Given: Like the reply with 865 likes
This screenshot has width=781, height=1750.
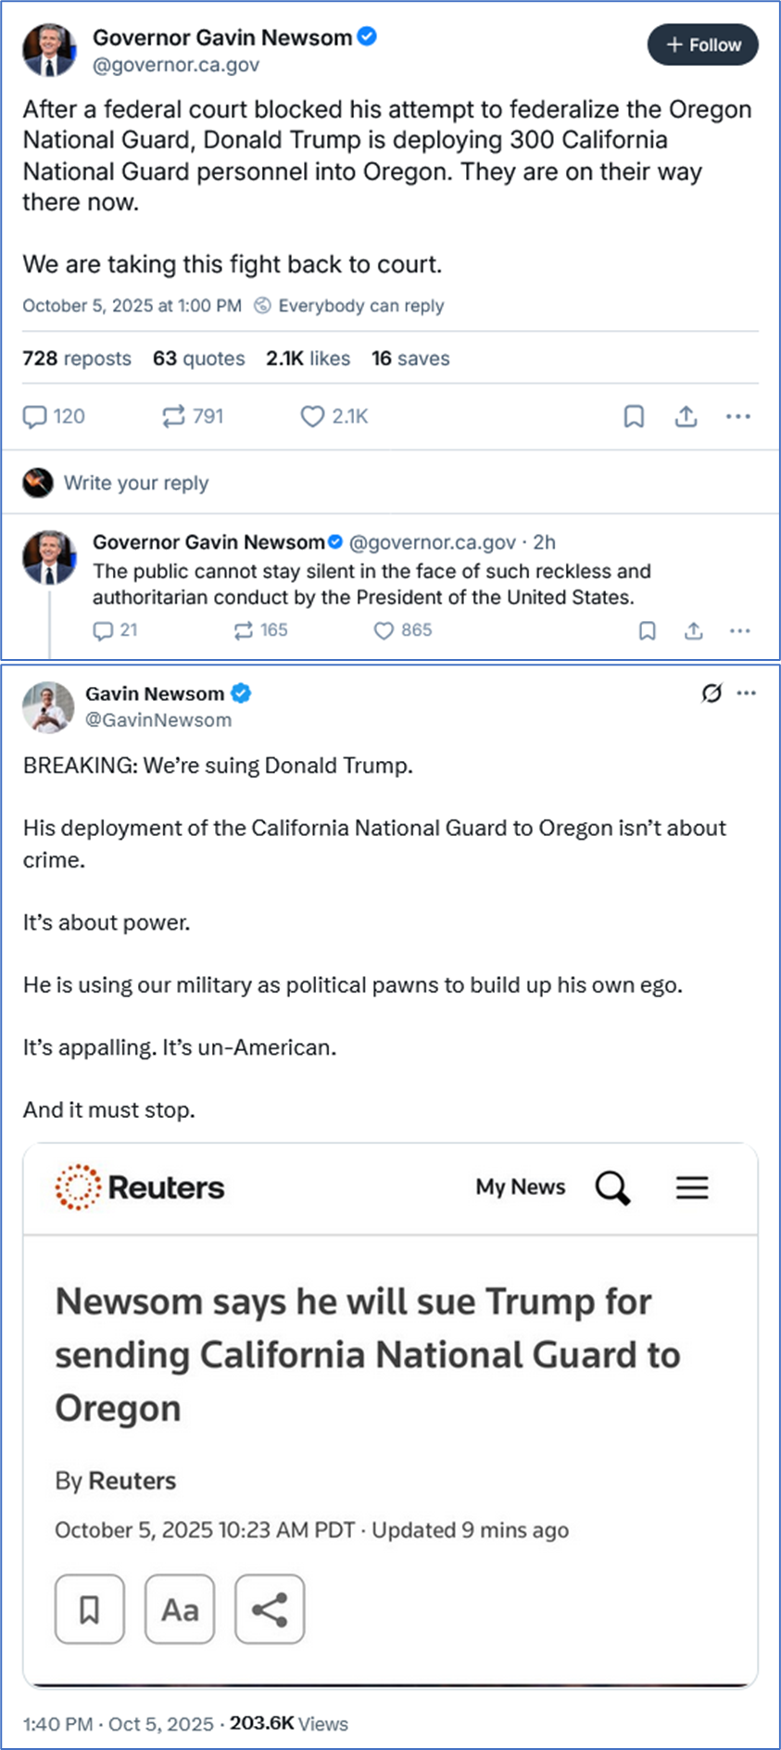Looking at the screenshot, I should 384,631.
